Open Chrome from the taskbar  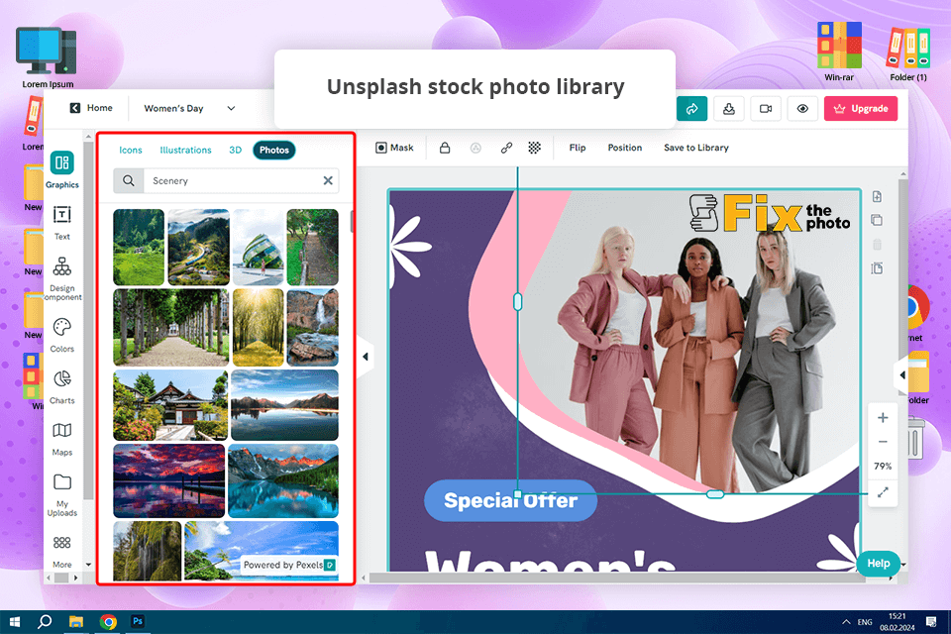(108, 622)
